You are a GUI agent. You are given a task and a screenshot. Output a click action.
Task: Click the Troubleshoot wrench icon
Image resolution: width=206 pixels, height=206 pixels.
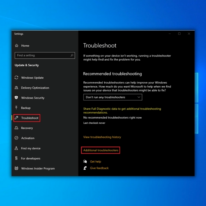coord(16,118)
